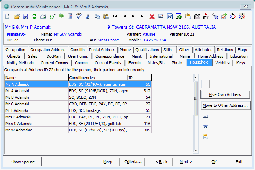Click the list scrollbar down arrow
The width and height of the screenshot is (255, 170).
point(196,151)
